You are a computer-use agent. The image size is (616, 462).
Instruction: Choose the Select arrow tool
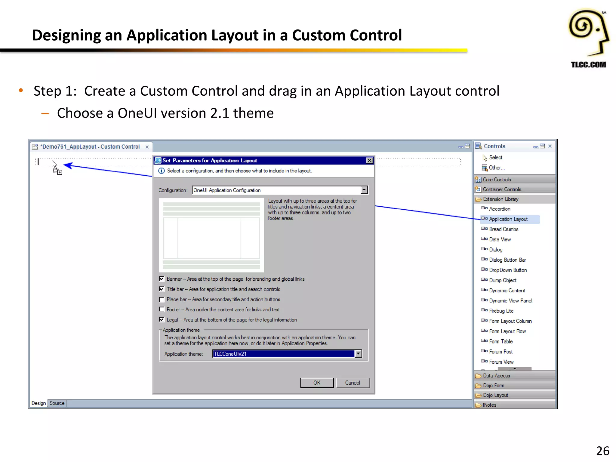485,158
